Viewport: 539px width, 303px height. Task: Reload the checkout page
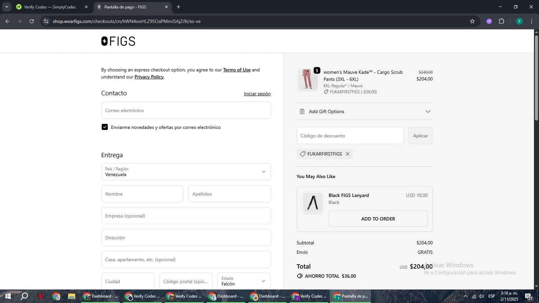tap(32, 22)
